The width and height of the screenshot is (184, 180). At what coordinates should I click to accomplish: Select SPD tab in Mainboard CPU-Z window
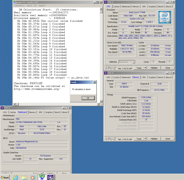click(x=40, y=112)
